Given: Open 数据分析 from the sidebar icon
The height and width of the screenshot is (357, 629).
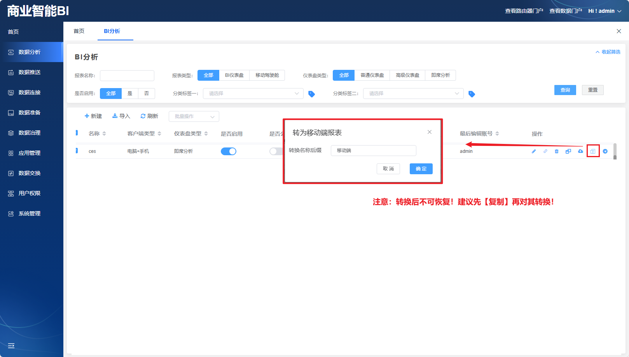Looking at the screenshot, I should pos(11,52).
